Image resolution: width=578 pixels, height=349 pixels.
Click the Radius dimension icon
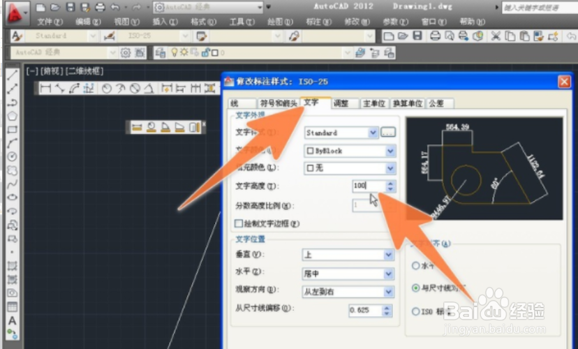tap(107, 88)
